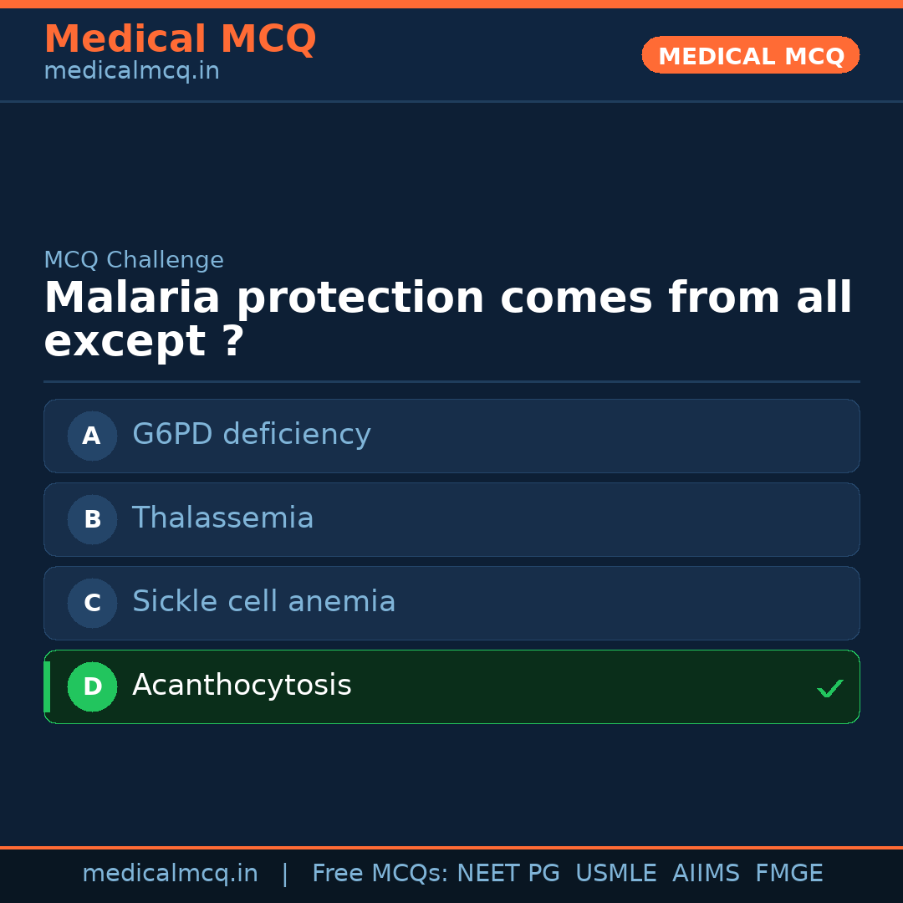Click the MCQ Challenge label
This screenshot has width=903, height=903.
(x=134, y=260)
